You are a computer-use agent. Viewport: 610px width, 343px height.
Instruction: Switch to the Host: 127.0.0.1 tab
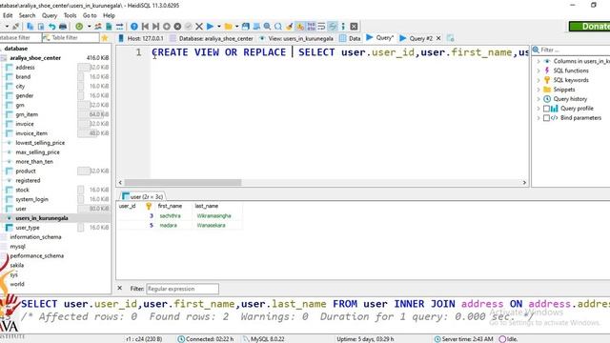point(141,38)
